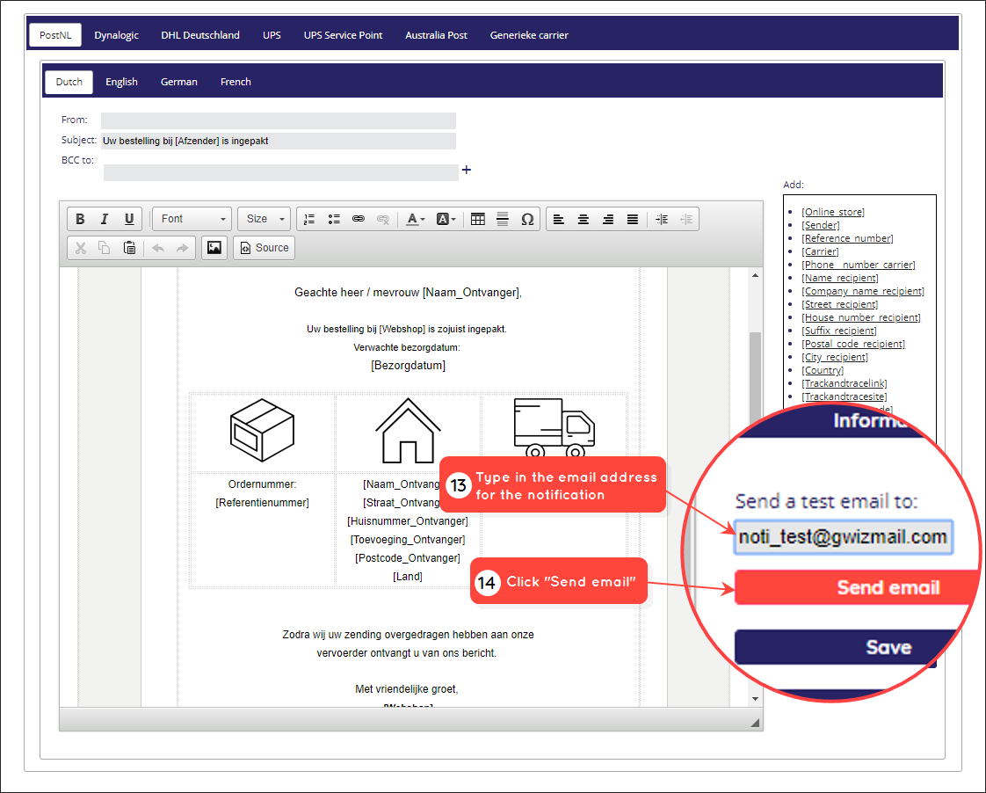Insert the [Country] placeholder
The image size is (986, 793).
[x=823, y=370]
